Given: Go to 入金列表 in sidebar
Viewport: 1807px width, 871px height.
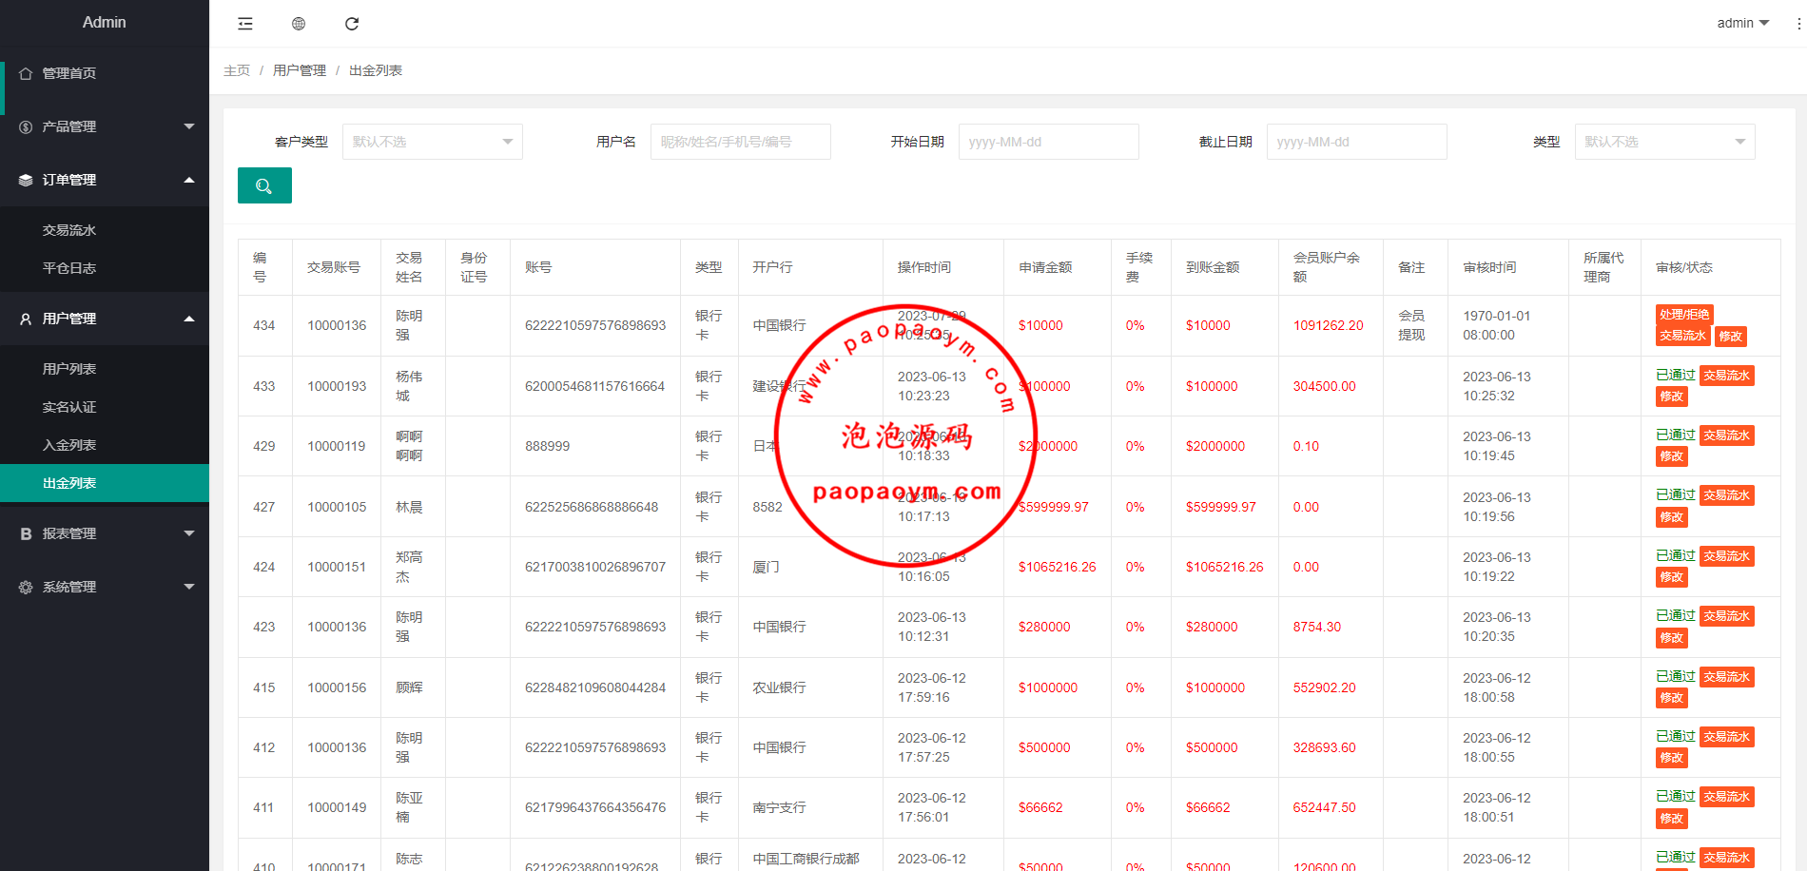Looking at the screenshot, I should click(x=69, y=445).
